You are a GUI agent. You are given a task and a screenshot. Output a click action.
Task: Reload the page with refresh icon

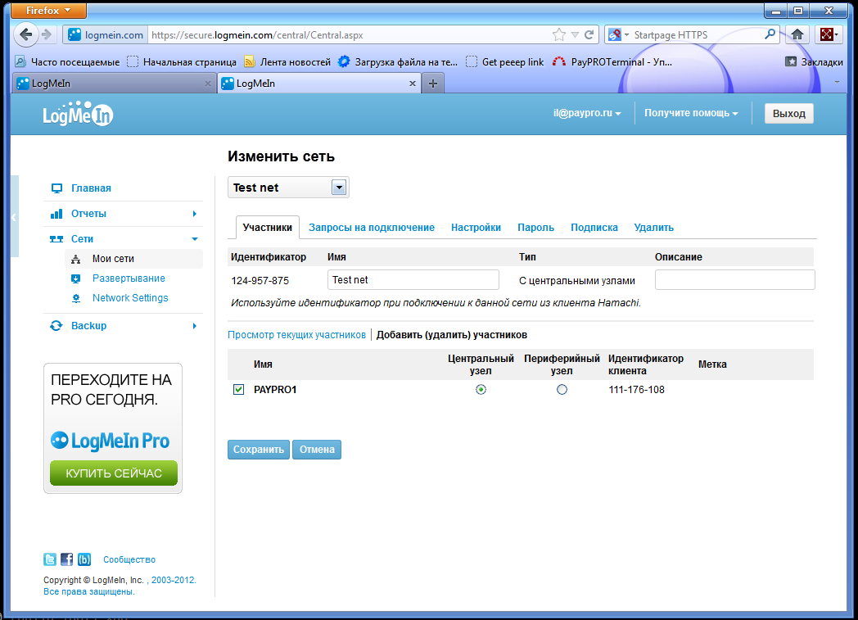[589, 35]
